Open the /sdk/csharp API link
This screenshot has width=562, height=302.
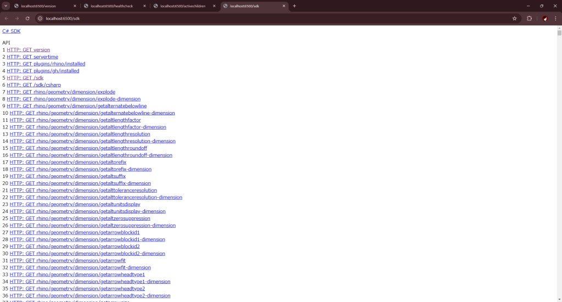coord(34,85)
